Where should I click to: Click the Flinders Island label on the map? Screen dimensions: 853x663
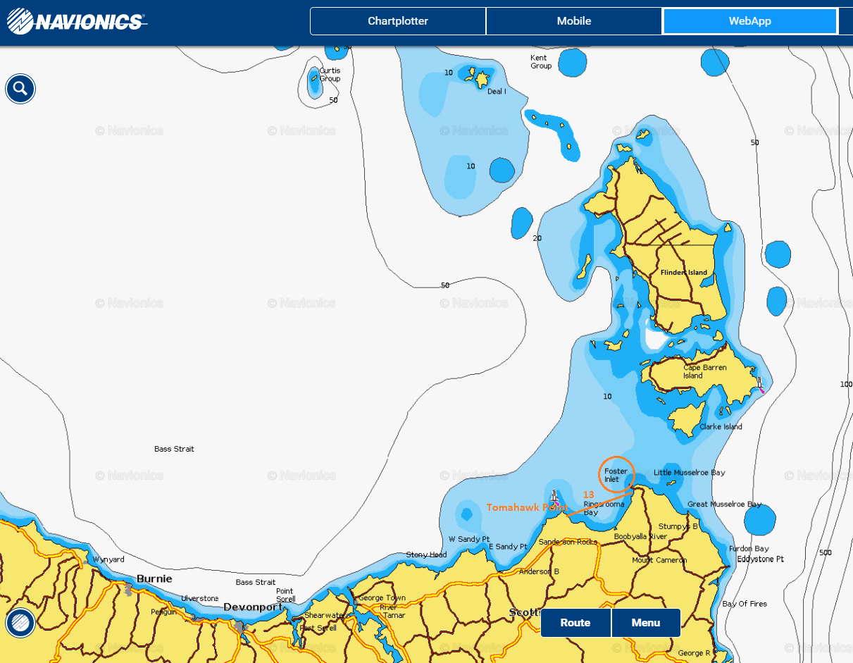[683, 273]
